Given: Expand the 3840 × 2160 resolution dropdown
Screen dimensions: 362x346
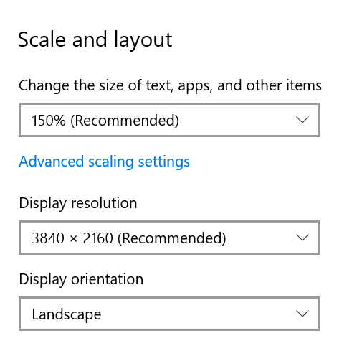Looking at the screenshot, I should coord(169,238).
